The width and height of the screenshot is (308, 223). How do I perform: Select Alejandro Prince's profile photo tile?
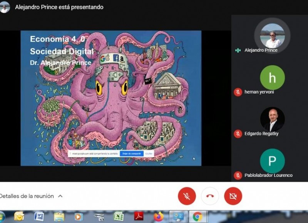tap(272, 35)
